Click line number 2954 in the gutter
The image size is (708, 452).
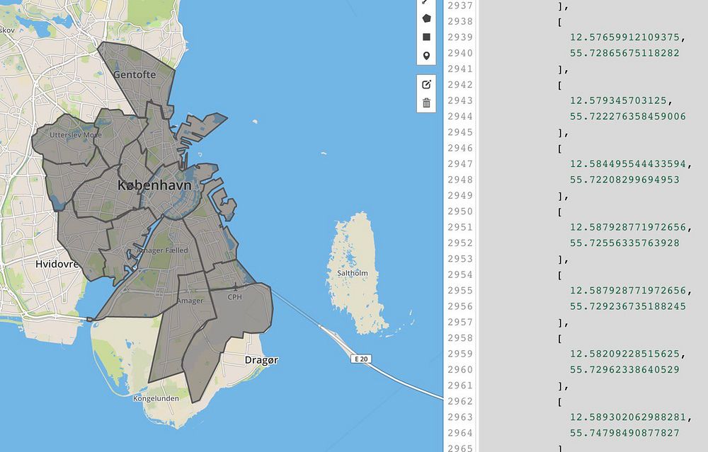[x=460, y=274]
